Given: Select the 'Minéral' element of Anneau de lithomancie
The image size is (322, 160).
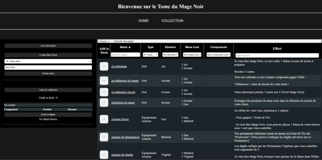Looking at the screenshot, I should (x=166, y=137).
